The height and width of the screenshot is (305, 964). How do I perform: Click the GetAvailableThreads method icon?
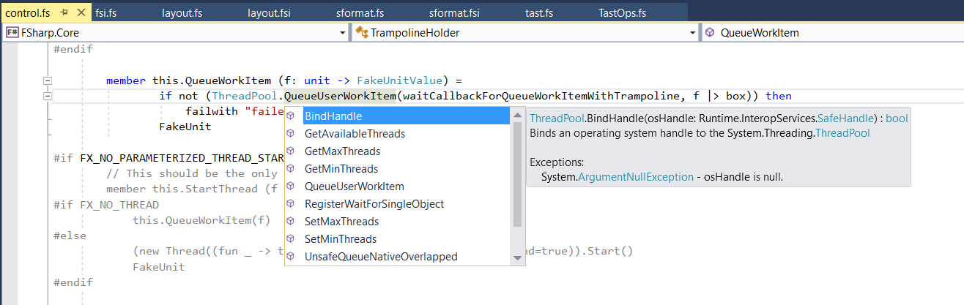pyautogui.click(x=291, y=134)
